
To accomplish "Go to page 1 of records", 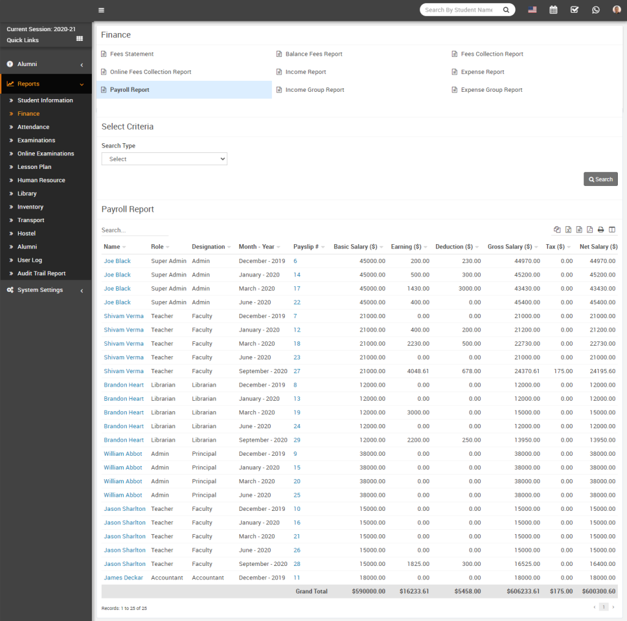I will point(604,607).
